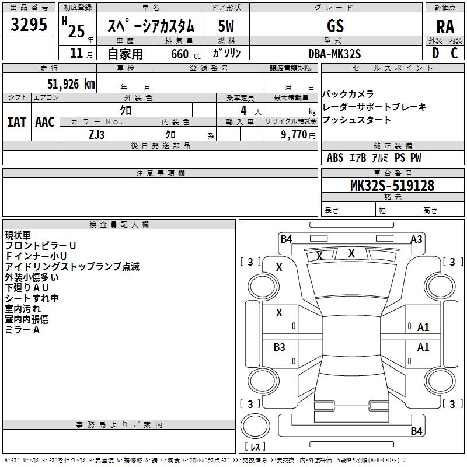
Task: Click the シートすれ中 inspector note
Action: 32,298
